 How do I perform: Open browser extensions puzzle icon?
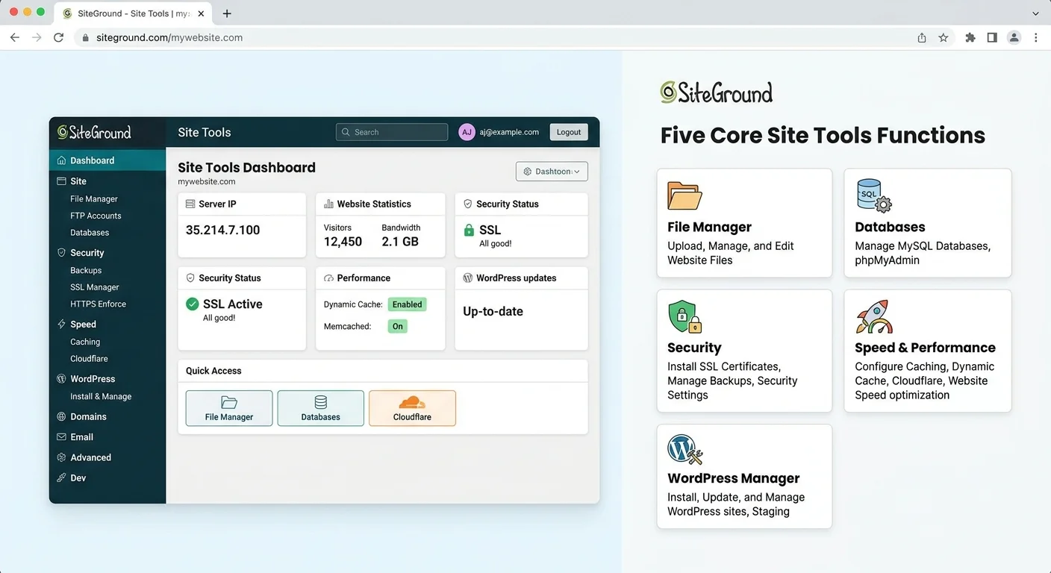click(x=970, y=37)
